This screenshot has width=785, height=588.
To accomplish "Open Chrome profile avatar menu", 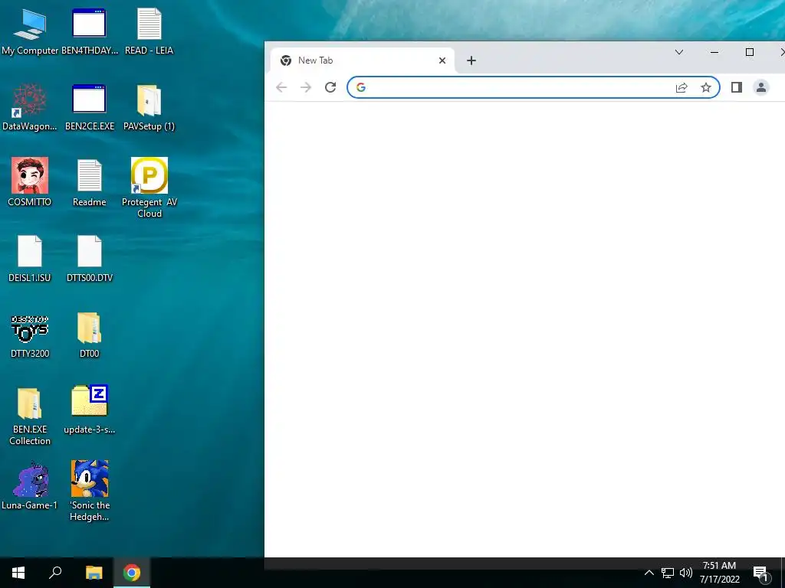I will [761, 87].
